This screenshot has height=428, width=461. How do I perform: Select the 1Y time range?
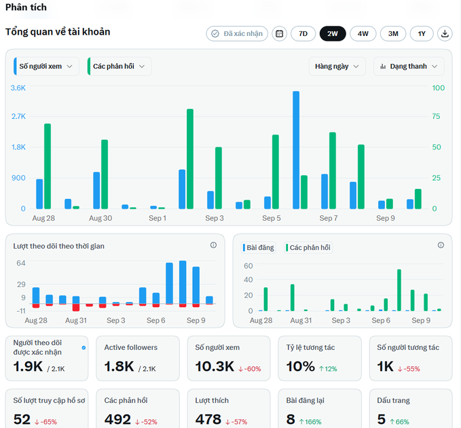point(422,34)
